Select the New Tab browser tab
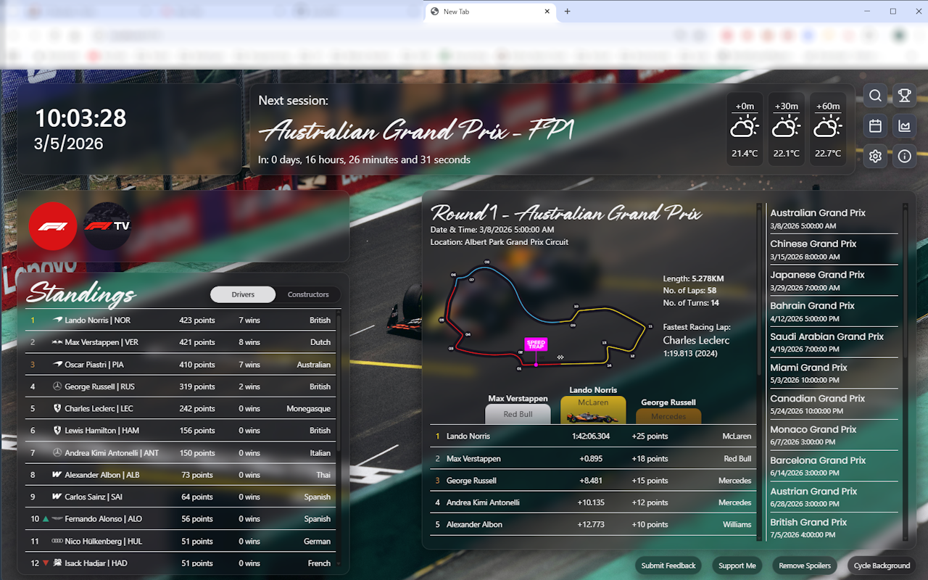Image resolution: width=928 pixels, height=580 pixels. pyautogui.click(x=491, y=12)
